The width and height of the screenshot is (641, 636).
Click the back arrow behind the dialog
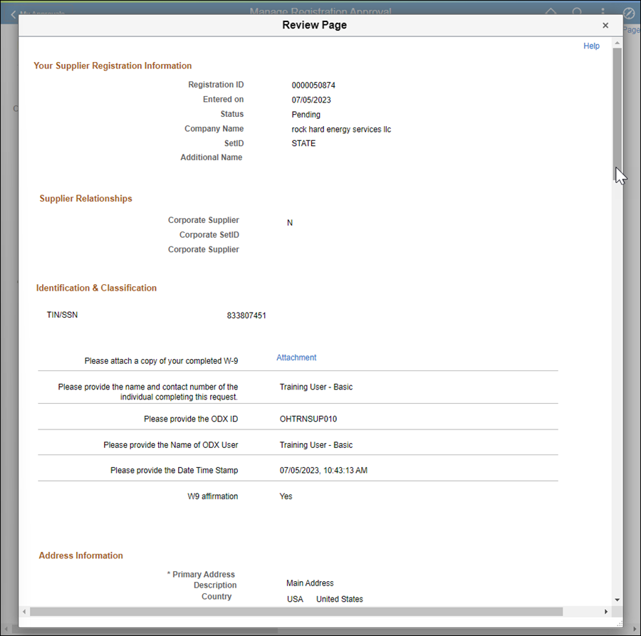13,14
